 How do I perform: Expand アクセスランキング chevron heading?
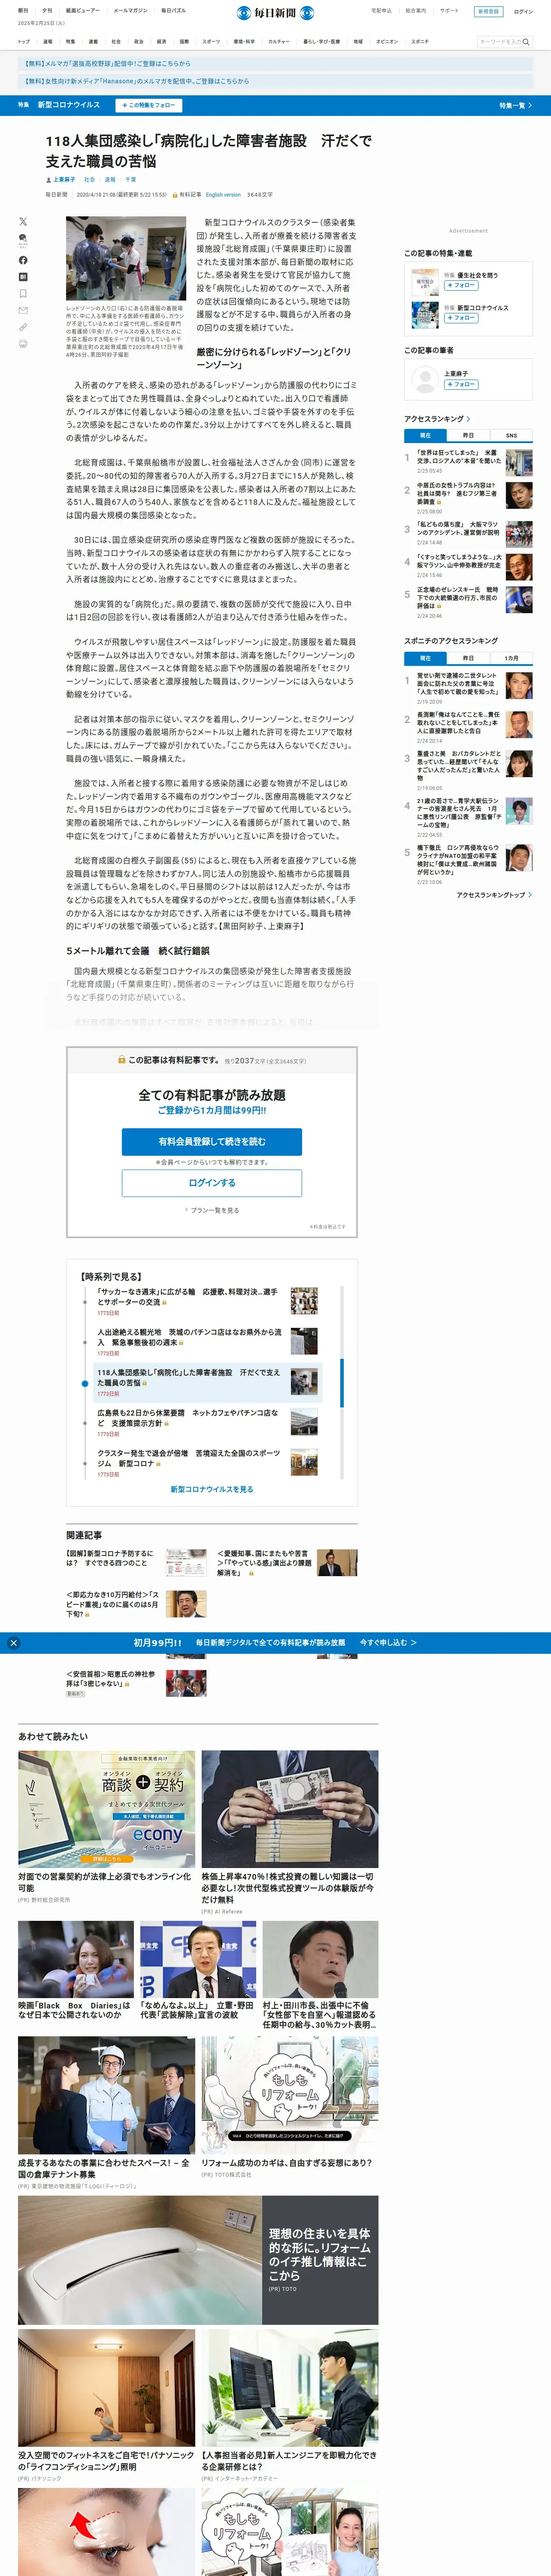click(437, 419)
